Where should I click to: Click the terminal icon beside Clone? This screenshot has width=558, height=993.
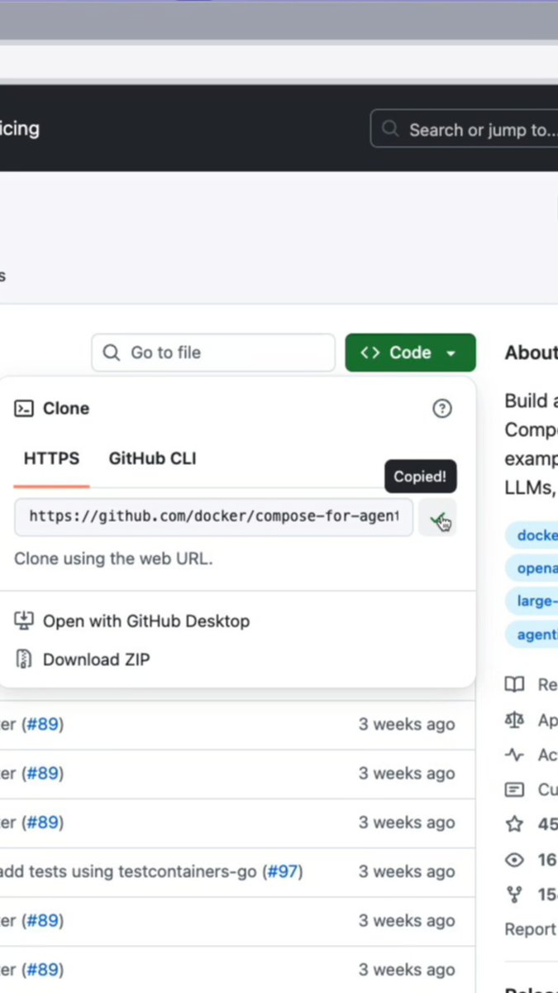click(x=24, y=408)
